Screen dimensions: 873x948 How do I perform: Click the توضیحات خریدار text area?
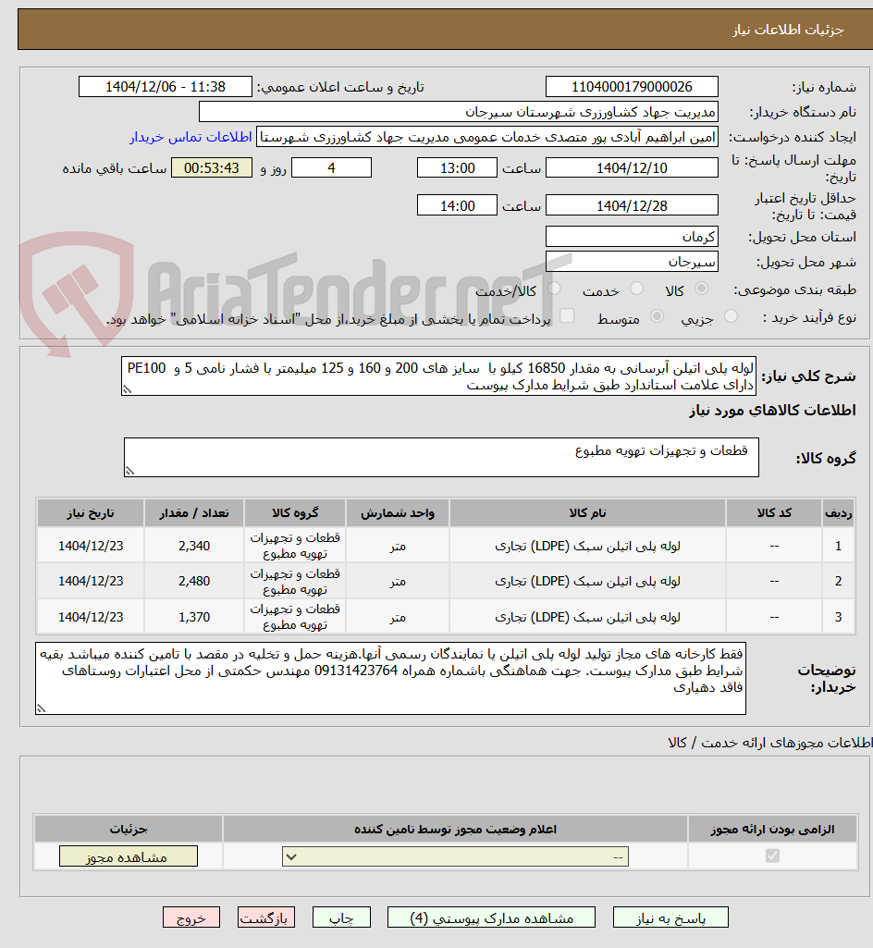(390, 678)
